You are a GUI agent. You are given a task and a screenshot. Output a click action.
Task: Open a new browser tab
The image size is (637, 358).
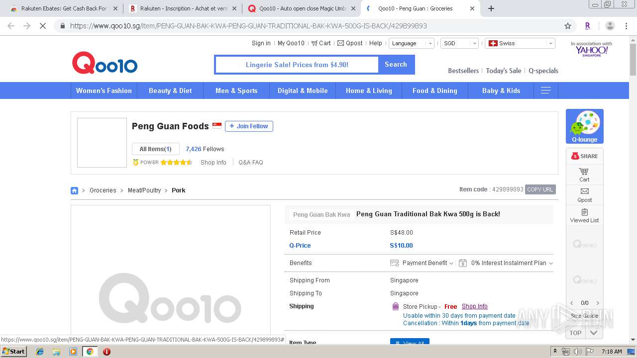click(x=491, y=8)
